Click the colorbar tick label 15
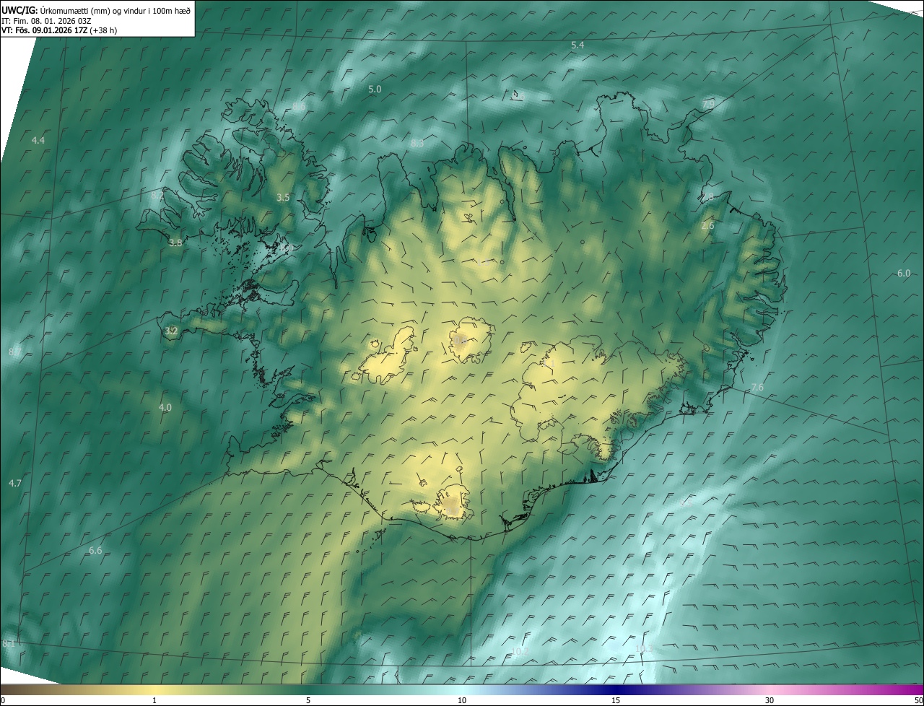 click(616, 700)
